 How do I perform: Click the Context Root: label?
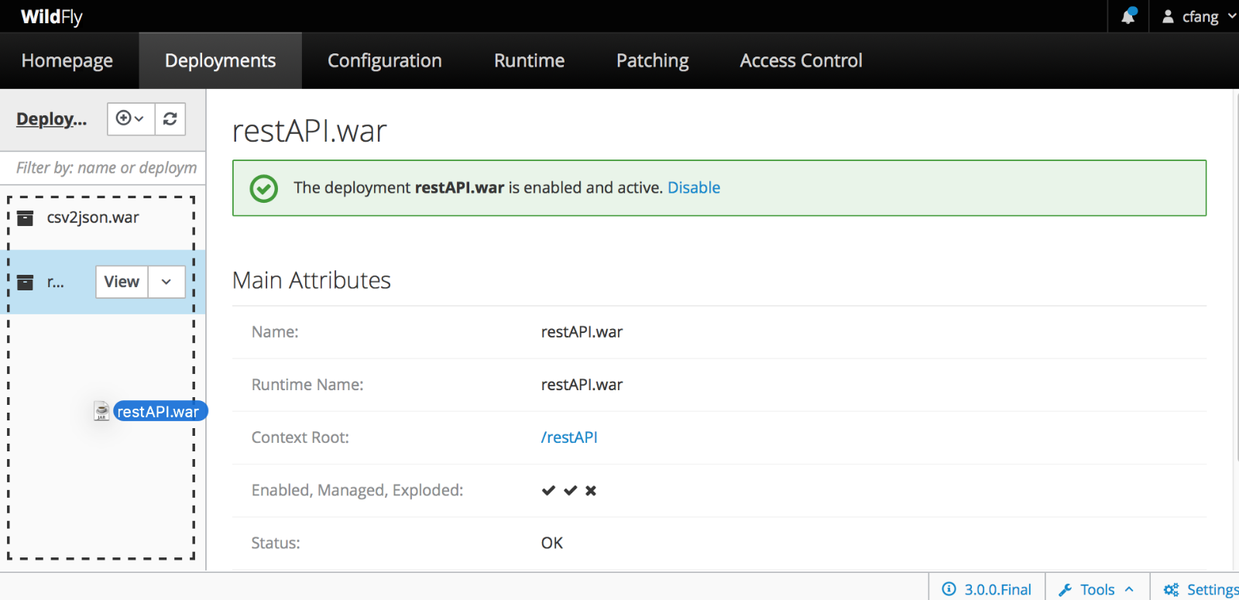click(x=300, y=437)
